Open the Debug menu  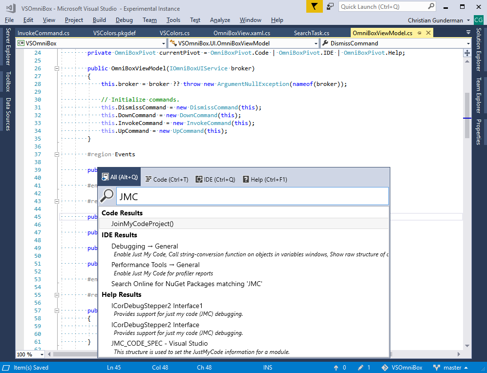(x=124, y=20)
